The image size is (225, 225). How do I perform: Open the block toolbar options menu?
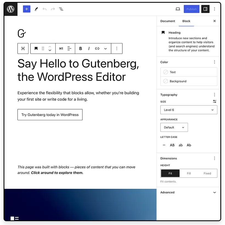[x=117, y=49]
